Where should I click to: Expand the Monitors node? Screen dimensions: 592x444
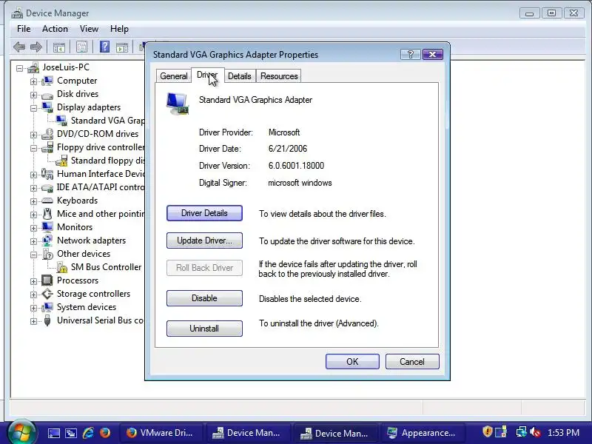pos(33,228)
